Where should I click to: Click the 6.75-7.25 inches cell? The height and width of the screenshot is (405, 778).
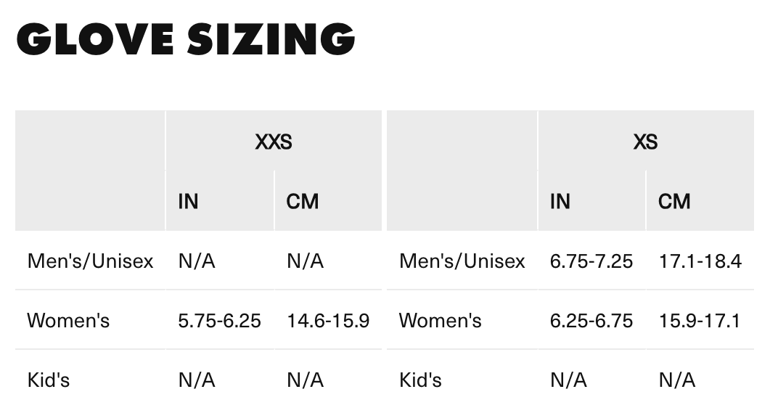pos(591,261)
